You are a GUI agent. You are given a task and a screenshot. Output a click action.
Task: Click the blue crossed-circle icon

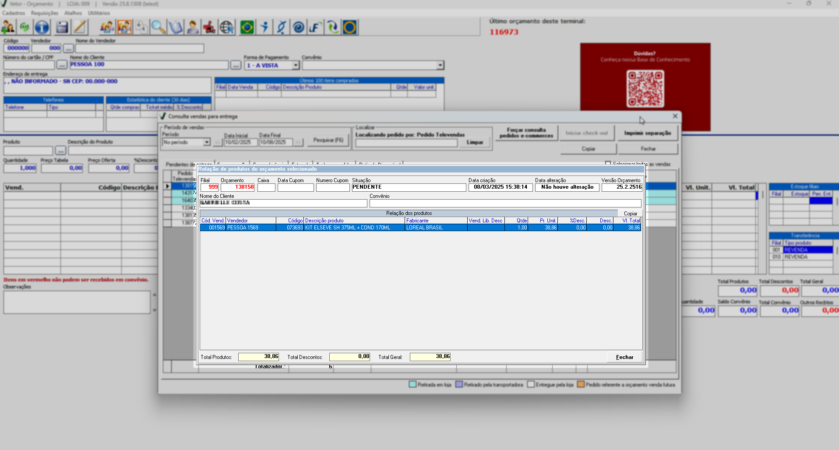click(281, 27)
